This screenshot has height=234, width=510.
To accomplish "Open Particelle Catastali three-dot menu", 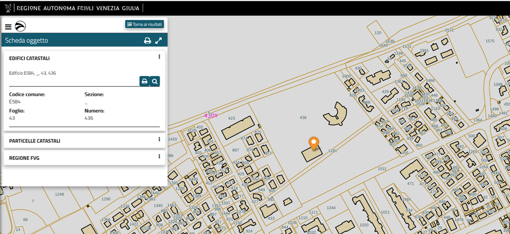I will (x=159, y=140).
